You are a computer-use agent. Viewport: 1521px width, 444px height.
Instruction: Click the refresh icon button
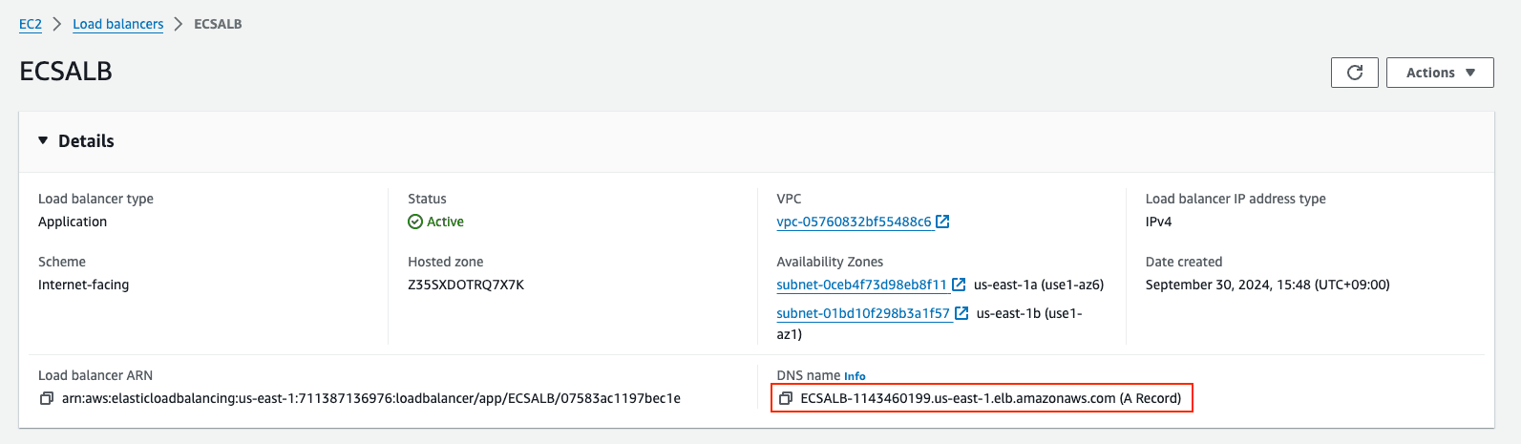click(x=1355, y=73)
